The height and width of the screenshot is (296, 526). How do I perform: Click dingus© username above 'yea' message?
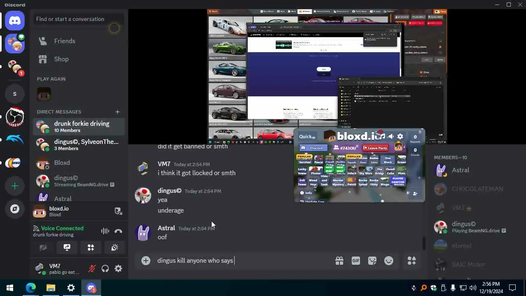point(169,191)
